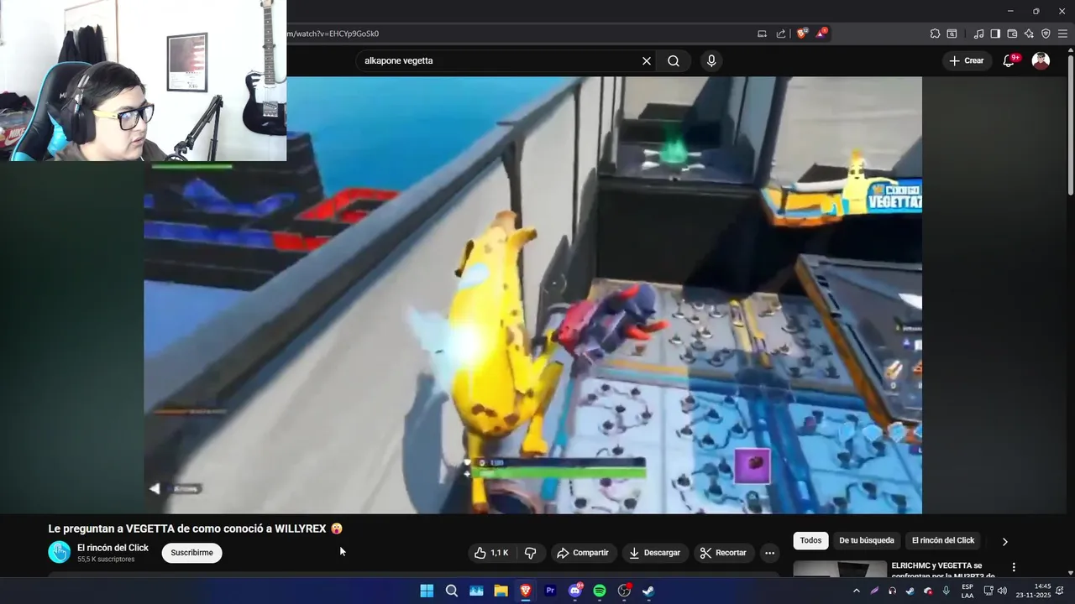
Task: Subscribe with the Suscribirme button
Action: pyautogui.click(x=191, y=553)
